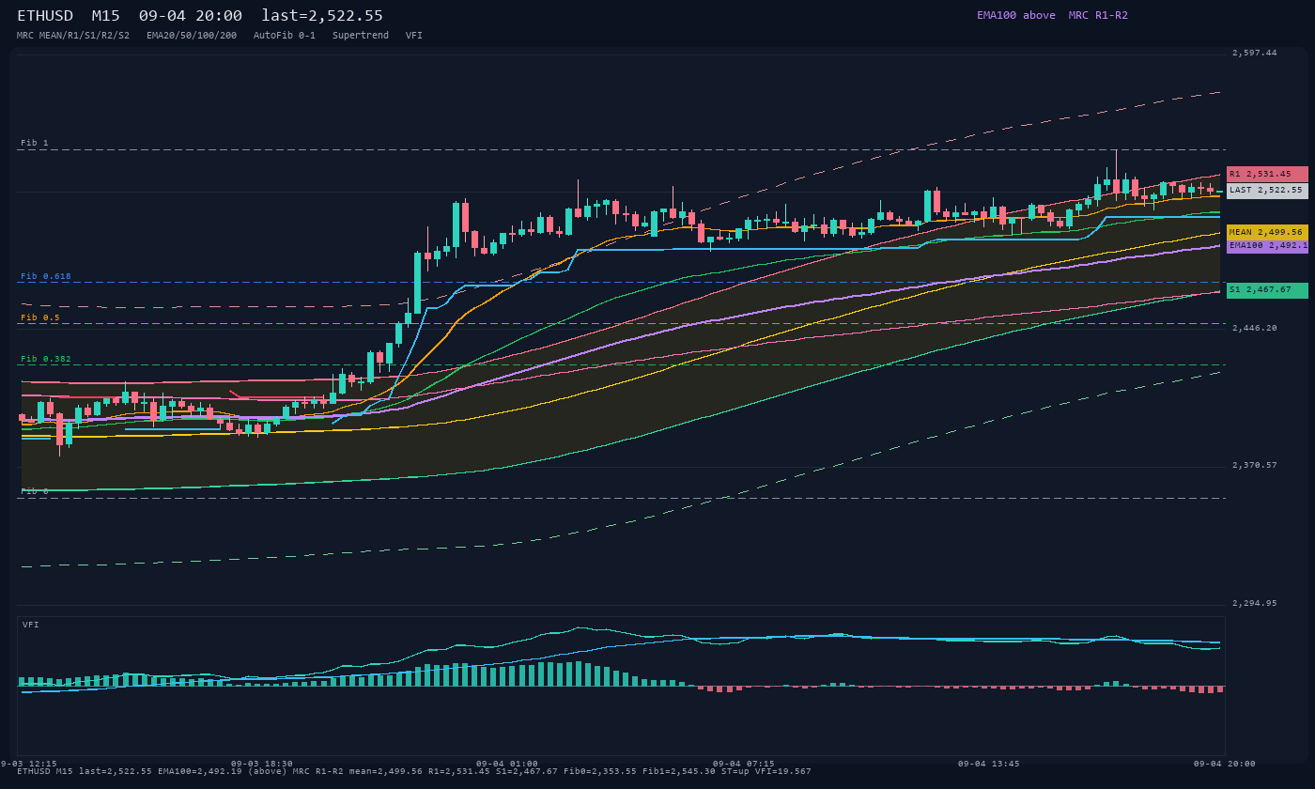Click the S1 2,467.67 price tag
This screenshot has width=1315, height=789.
tap(1267, 290)
